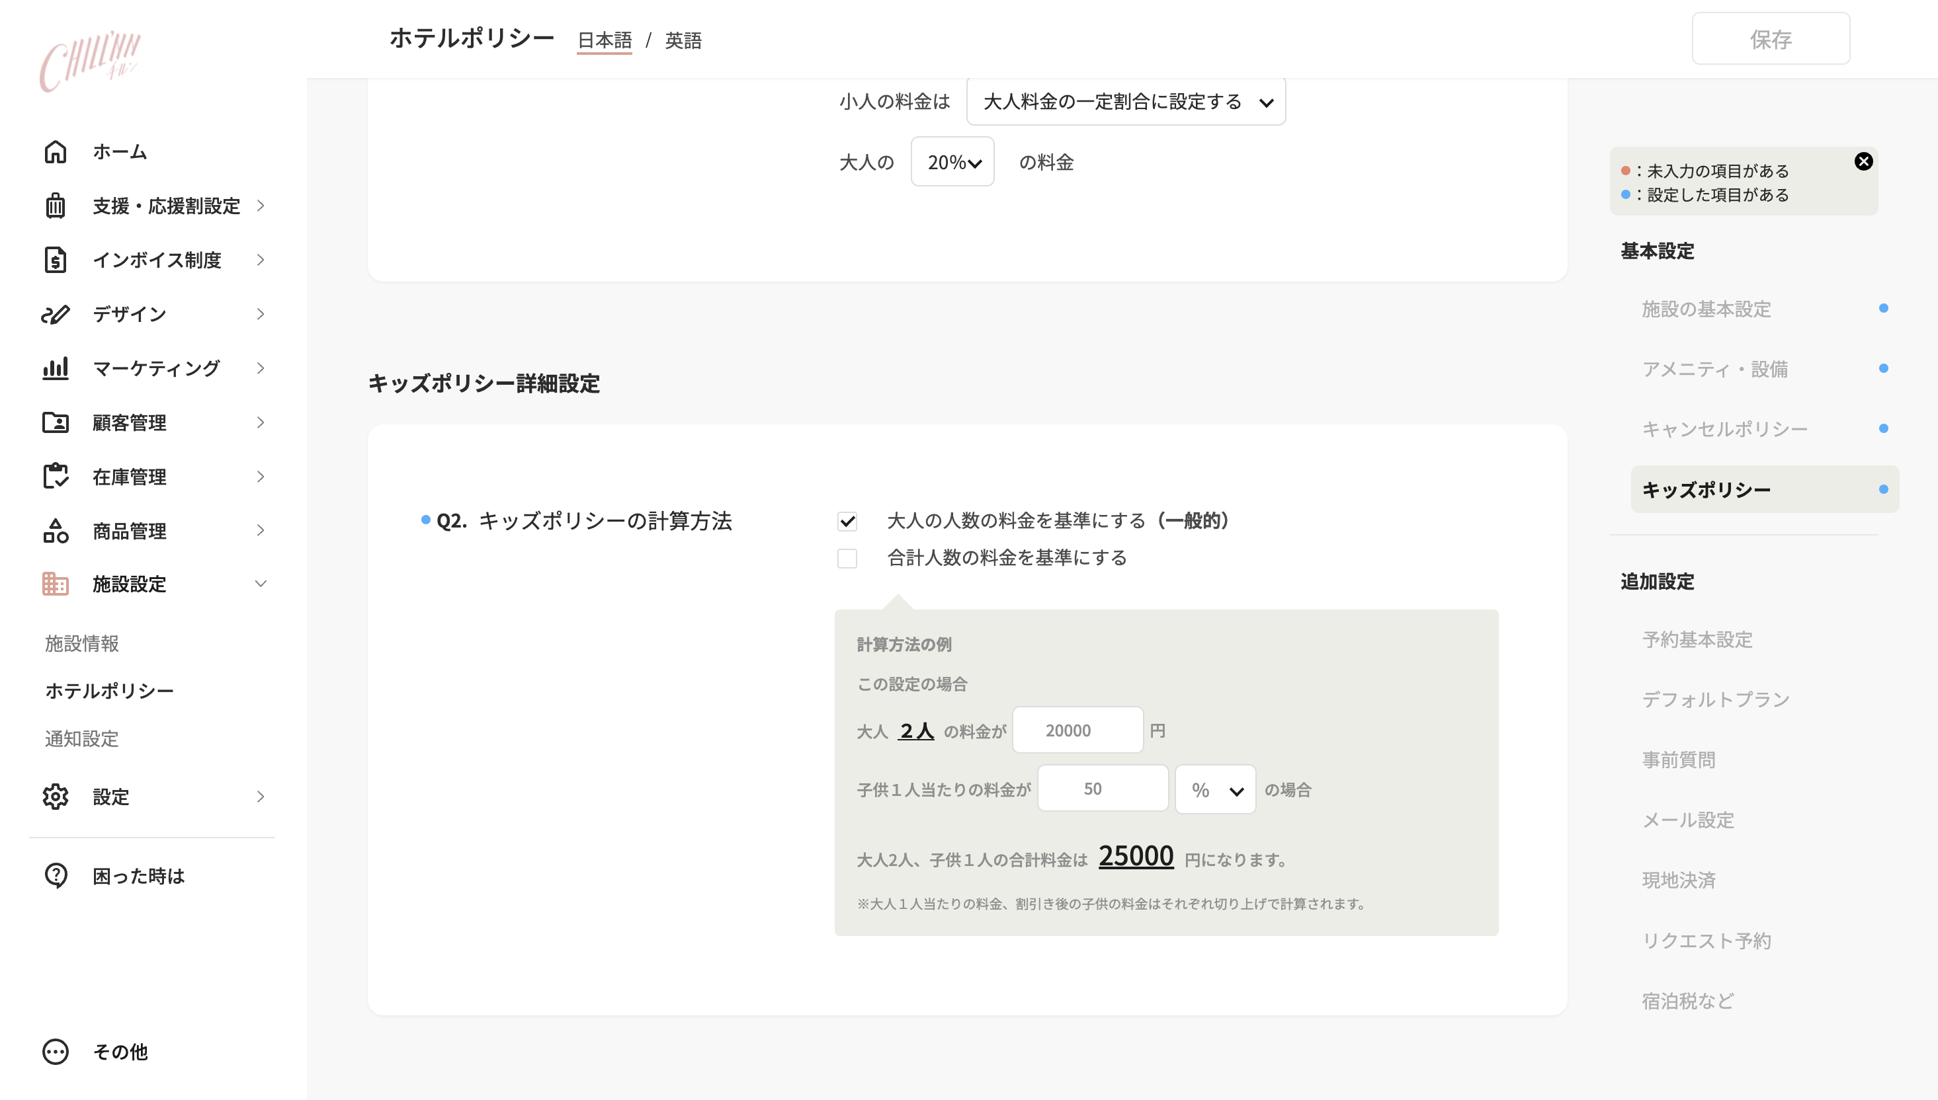Collapse the 施設設定 section chevron
The height and width of the screenshot is (1100, 1938).
click(x=261, y=583)
